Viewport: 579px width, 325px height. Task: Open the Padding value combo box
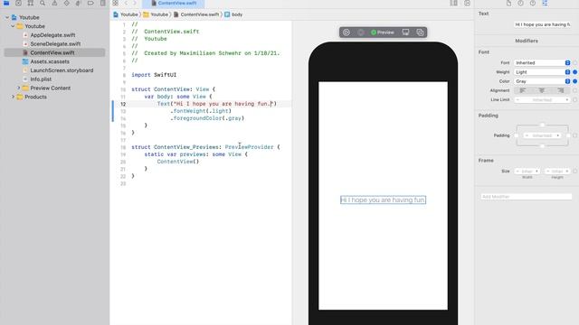[x=542, y=135]
